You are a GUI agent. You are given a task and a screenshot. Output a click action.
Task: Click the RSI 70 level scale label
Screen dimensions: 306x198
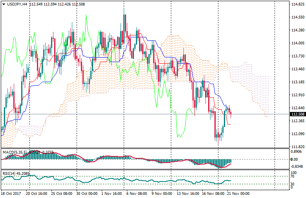point(293,176)
